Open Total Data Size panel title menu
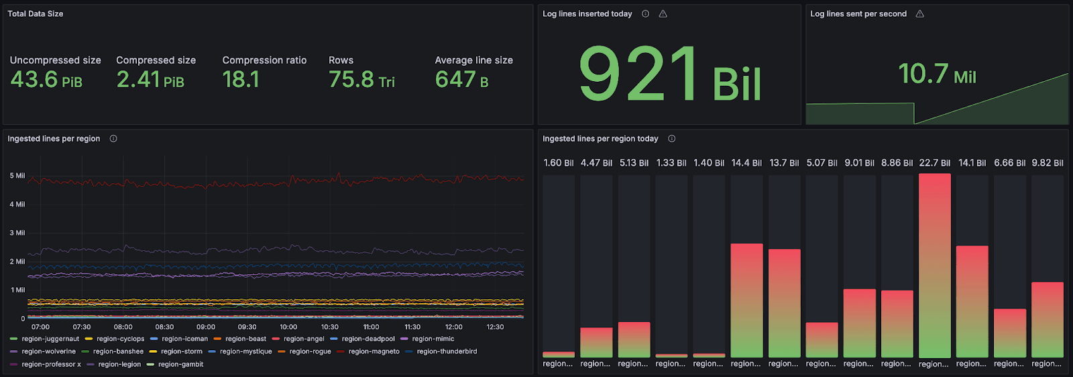 click(x=36, y=14)
